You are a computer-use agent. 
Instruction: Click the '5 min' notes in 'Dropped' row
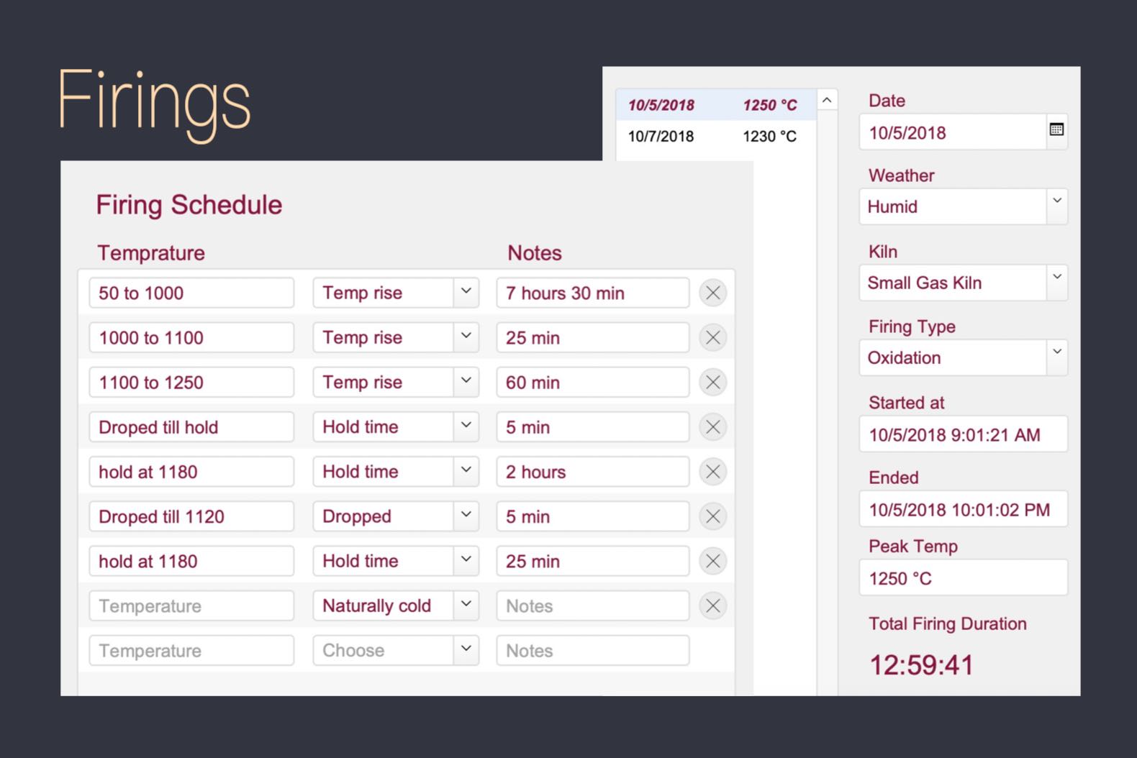(593, 516)
